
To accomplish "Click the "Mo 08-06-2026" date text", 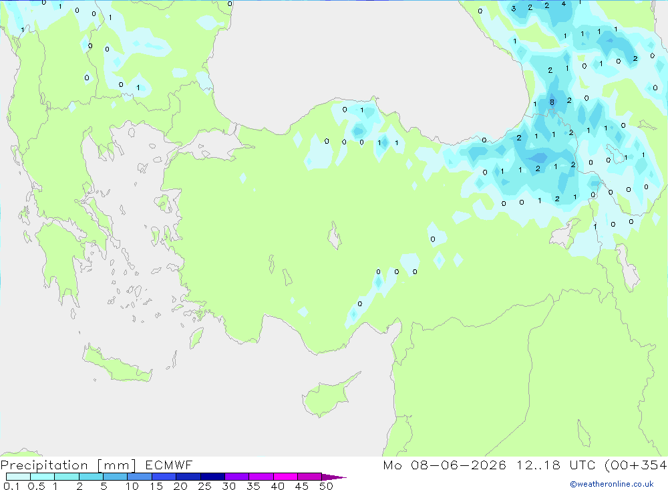I will point(444,465).
